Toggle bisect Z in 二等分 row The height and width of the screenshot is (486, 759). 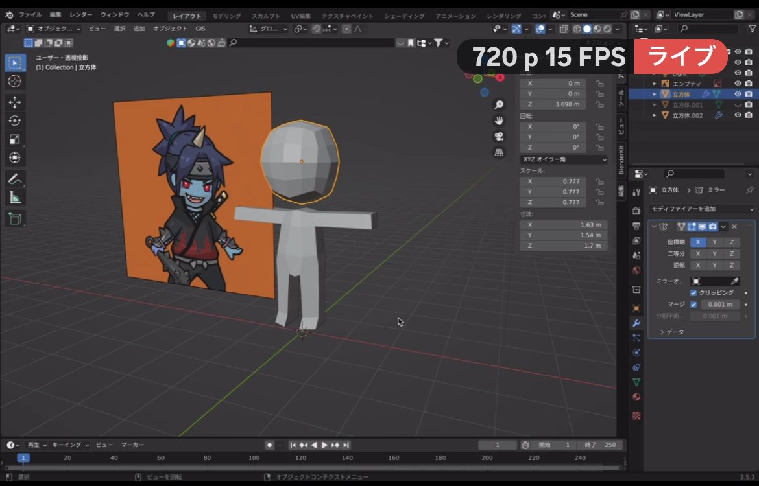point(731,253)
